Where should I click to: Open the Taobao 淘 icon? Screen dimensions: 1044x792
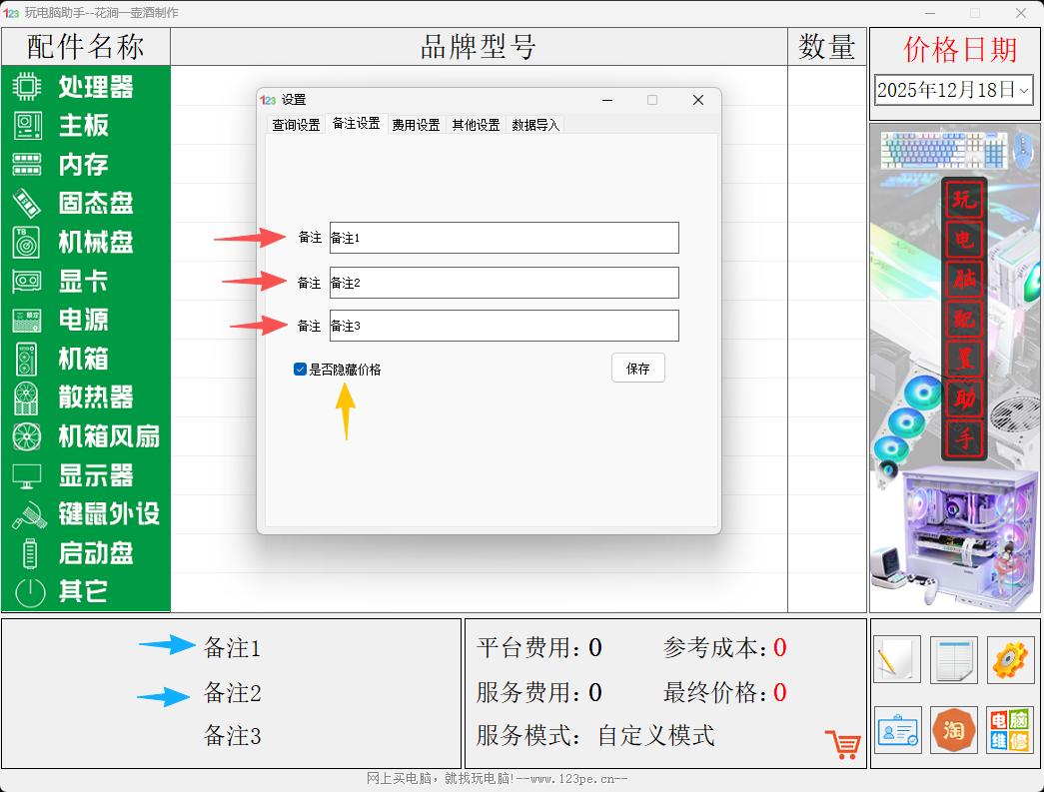952,730
